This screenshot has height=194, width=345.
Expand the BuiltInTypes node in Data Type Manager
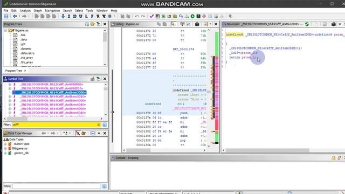coord(5,144)
